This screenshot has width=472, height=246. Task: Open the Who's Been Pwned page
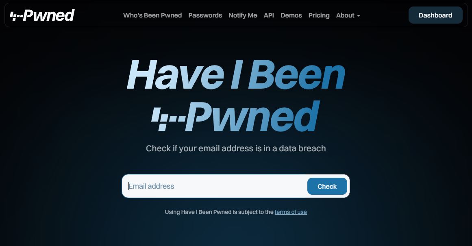[152, 15]
